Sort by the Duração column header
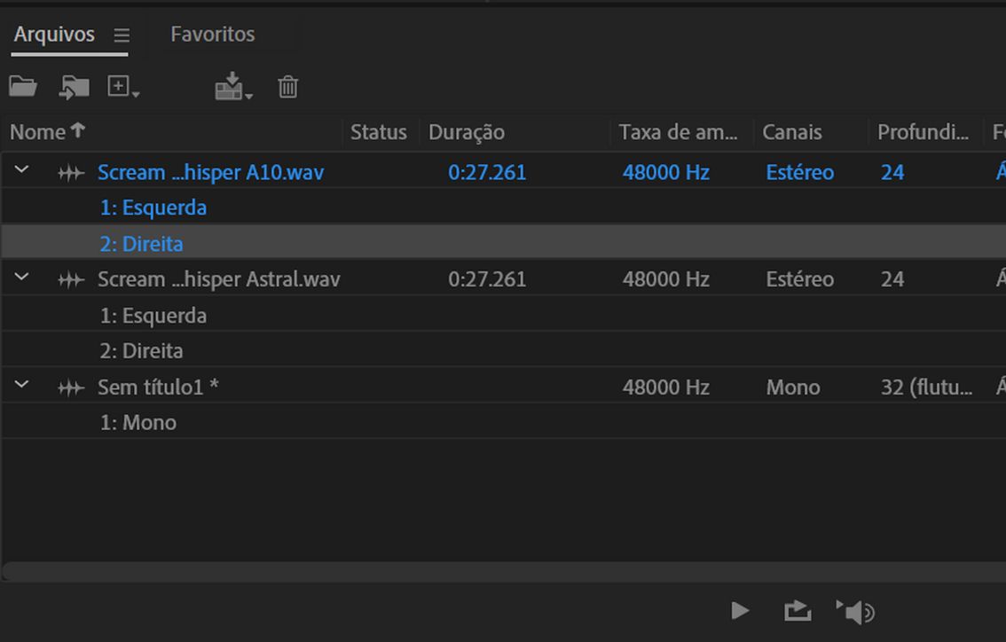Viewport: 1006px width, 642px height. point(467,132)
